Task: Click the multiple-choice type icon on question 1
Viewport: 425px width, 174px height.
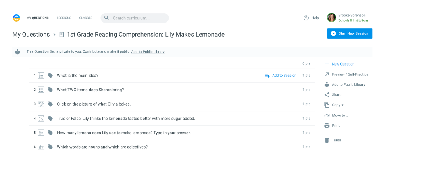Action: pyautogui.click(x=41, y=76)
